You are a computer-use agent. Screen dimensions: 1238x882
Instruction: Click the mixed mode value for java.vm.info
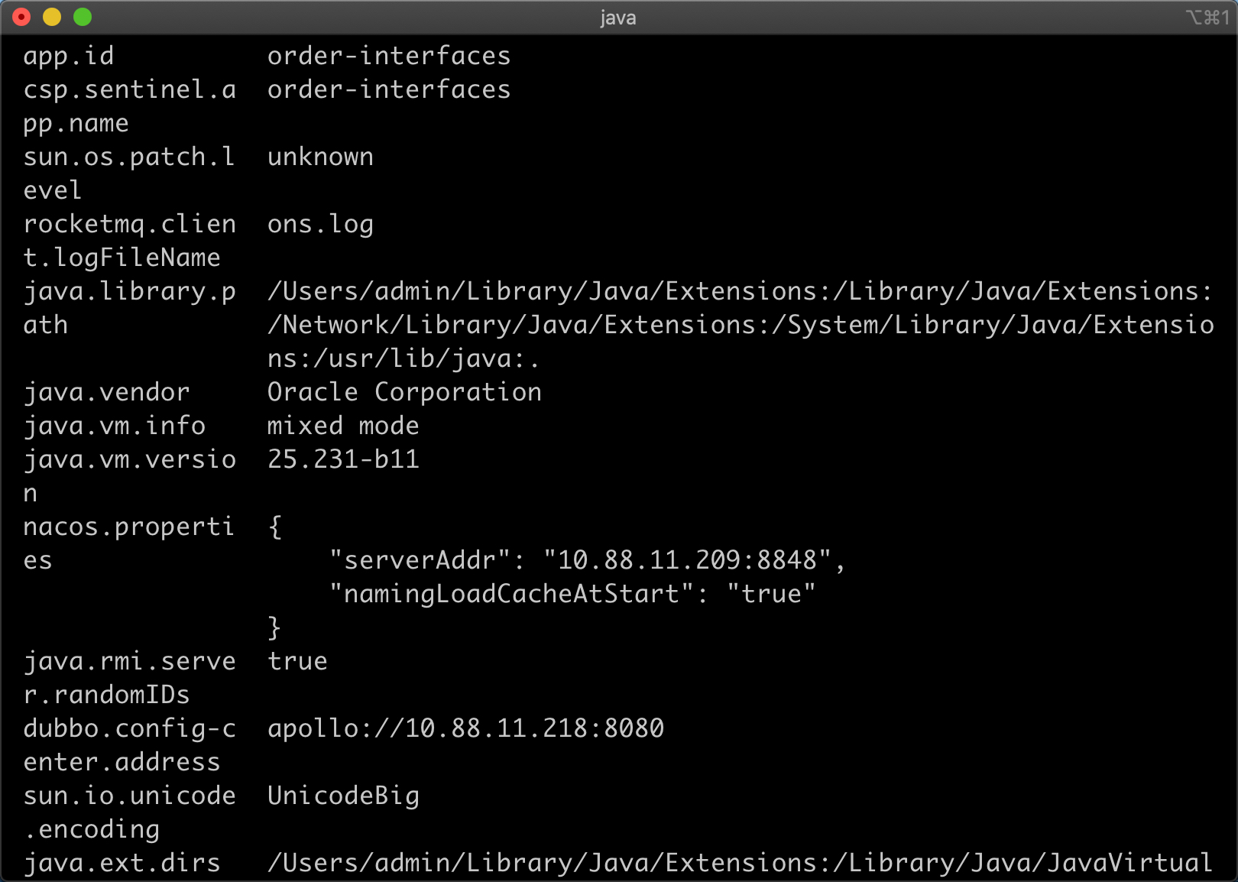click(342, 426)
